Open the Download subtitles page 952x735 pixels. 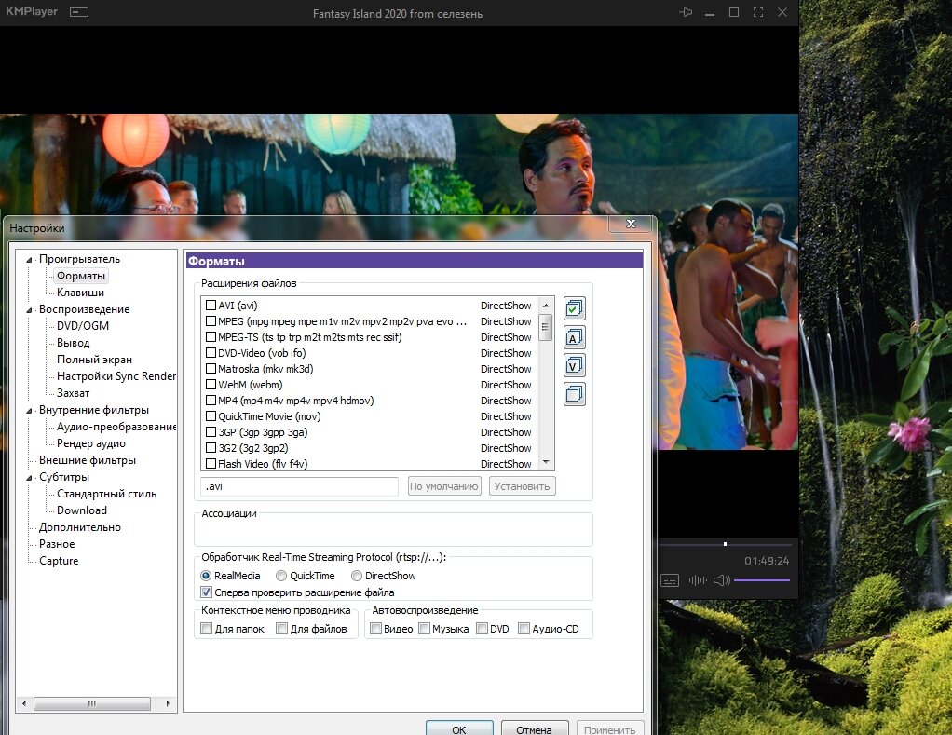(x=82, y=510)
